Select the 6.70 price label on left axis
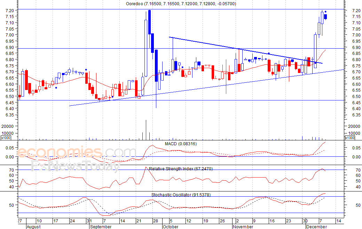This screenshot has width=362, height=229. pos(10,72)
